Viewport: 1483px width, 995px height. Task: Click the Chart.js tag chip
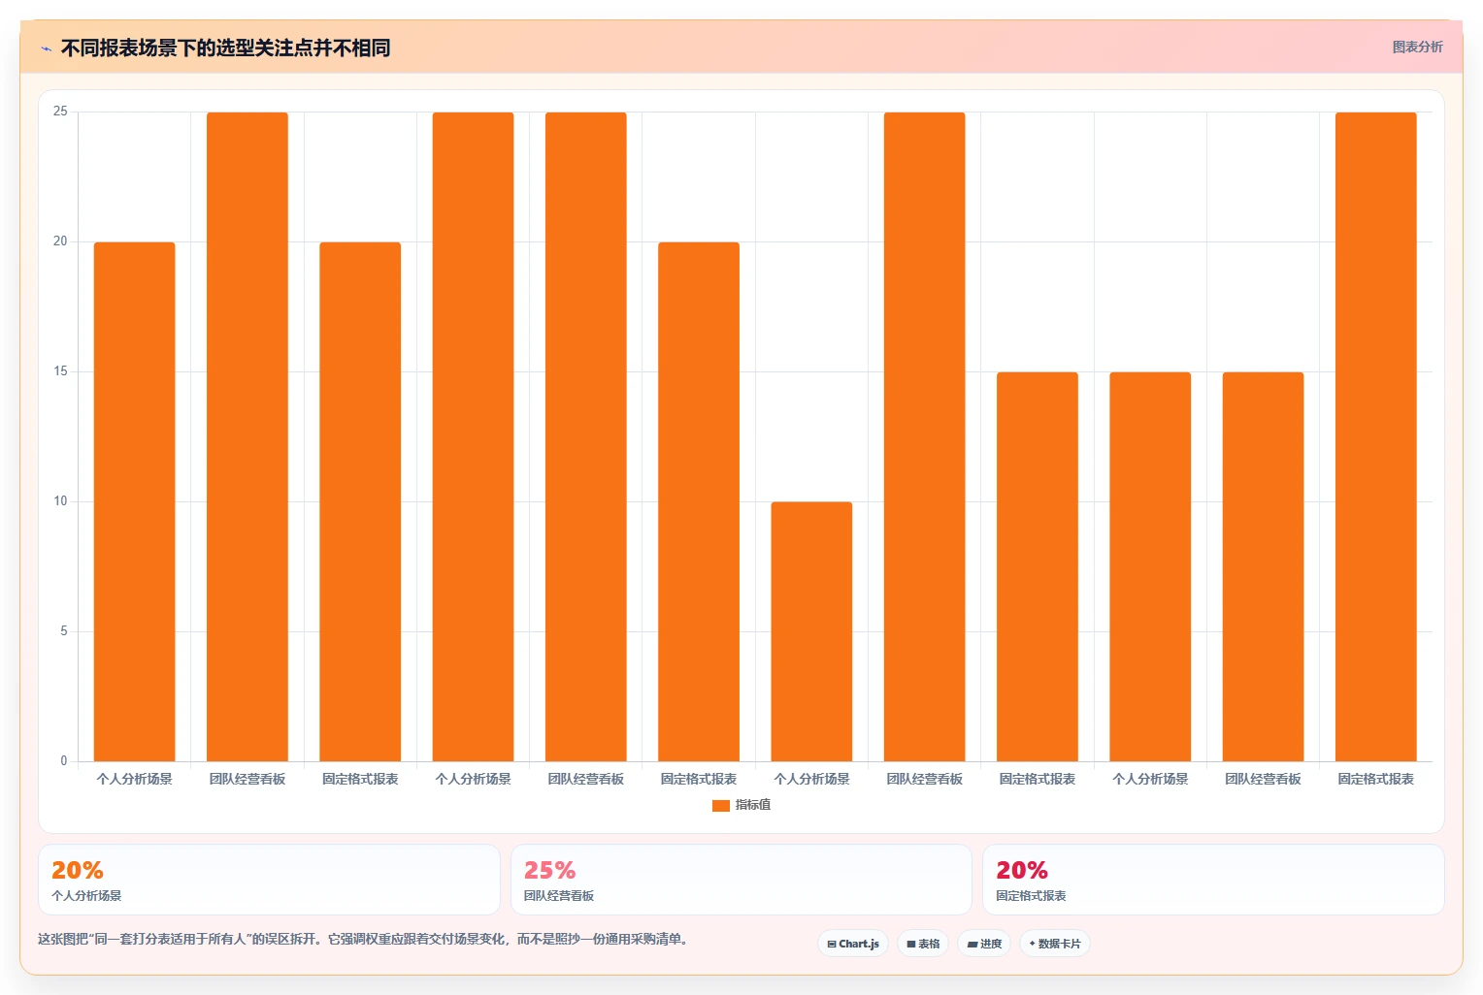[853, 944]
